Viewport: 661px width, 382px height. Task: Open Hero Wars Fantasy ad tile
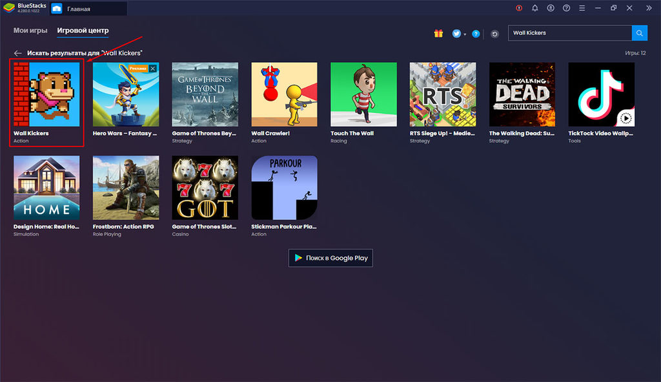(126, 94)
